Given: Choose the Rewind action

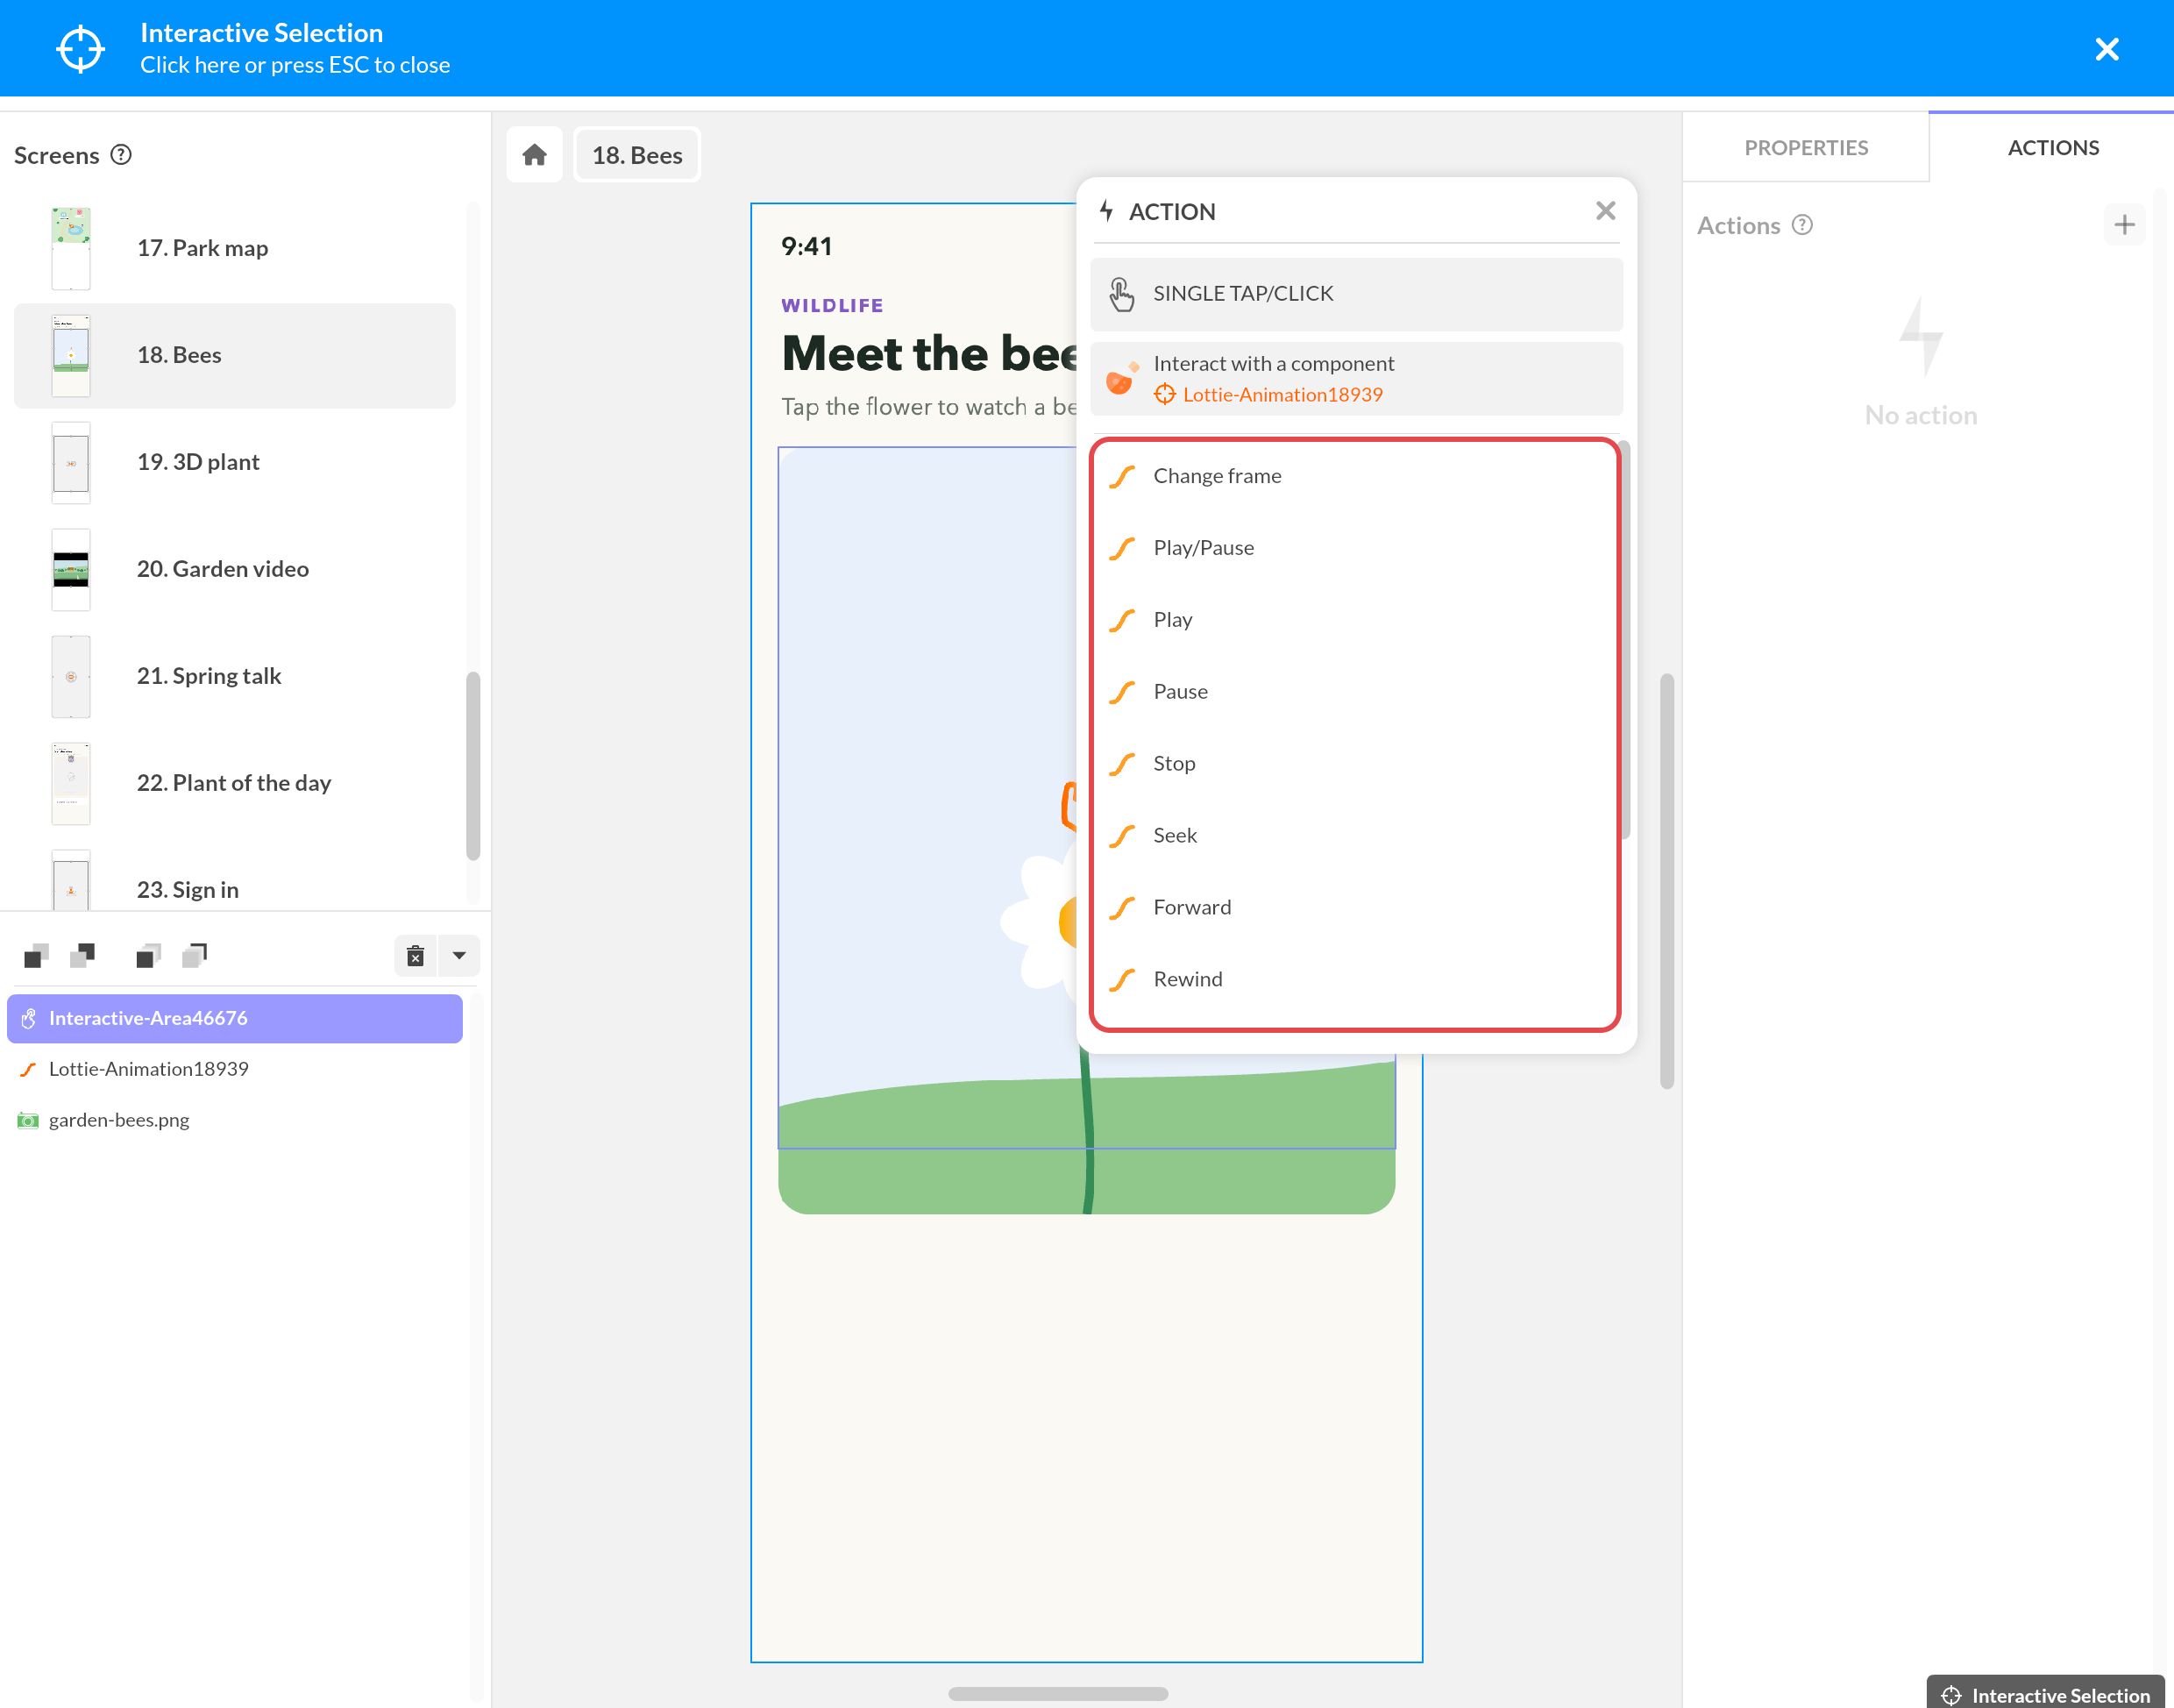Looking at the screenshot, I should click(1356, 980).
